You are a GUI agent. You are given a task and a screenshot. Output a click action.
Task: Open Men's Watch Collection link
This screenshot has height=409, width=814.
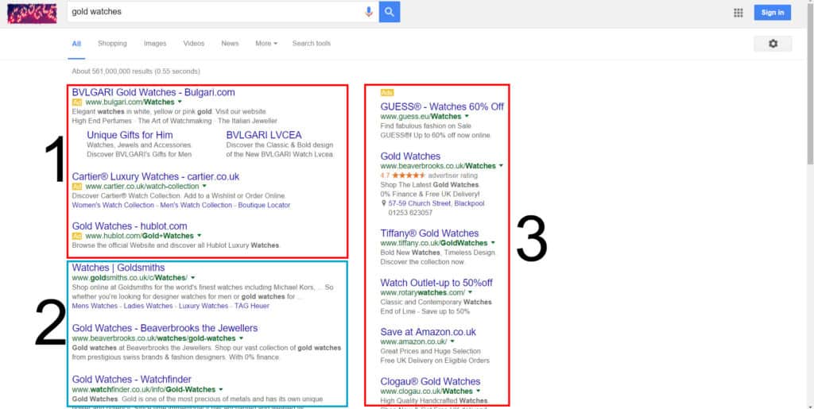pos(196,205)
